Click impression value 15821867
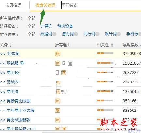This screenshot has width=141, height=133. pos(132,63)
